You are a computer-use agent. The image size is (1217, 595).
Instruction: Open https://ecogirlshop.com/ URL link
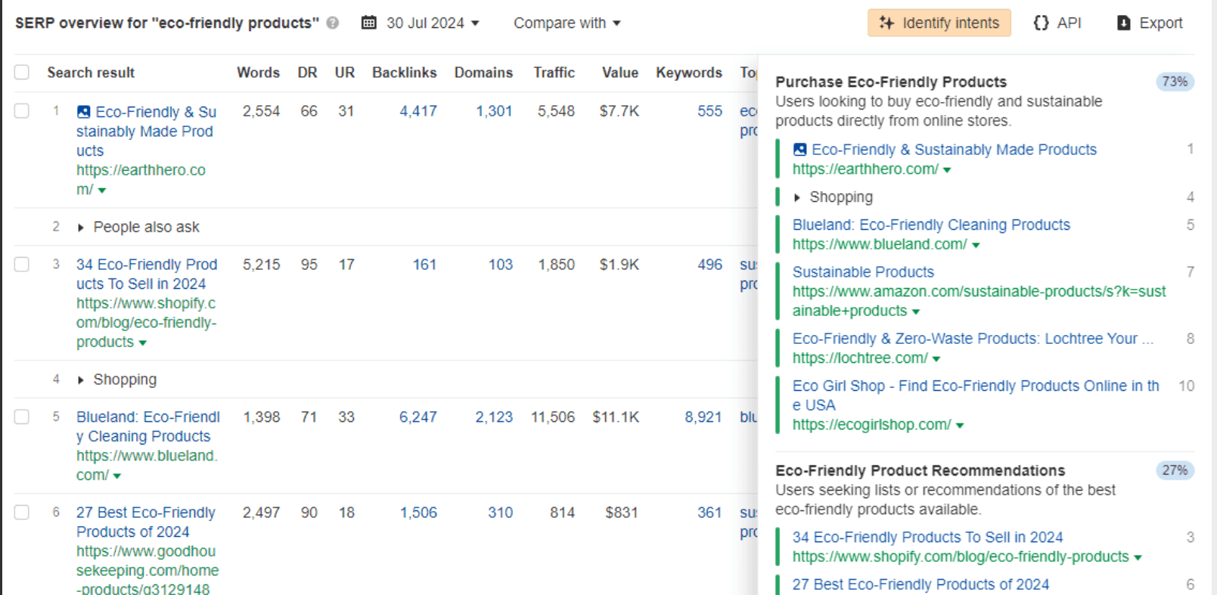tap(871, 425)
